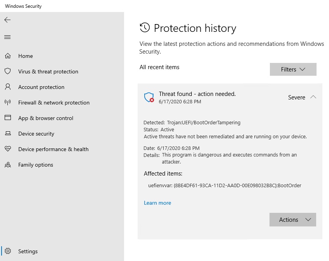
Task: Click the Protection history clock icon
Action: pyautogui.click(x=145, y=28)
